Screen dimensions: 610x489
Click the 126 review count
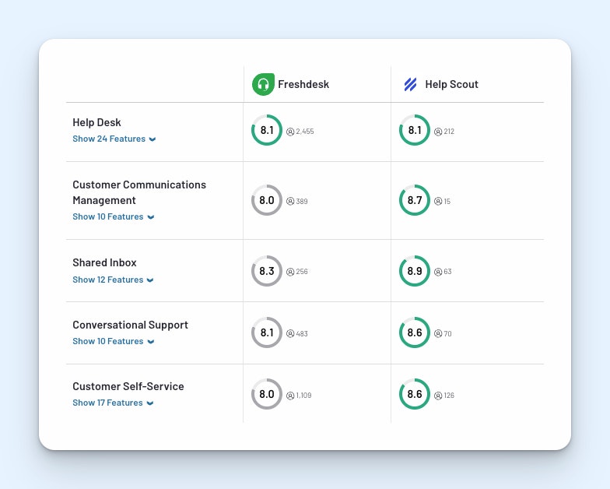click(449, 396)
